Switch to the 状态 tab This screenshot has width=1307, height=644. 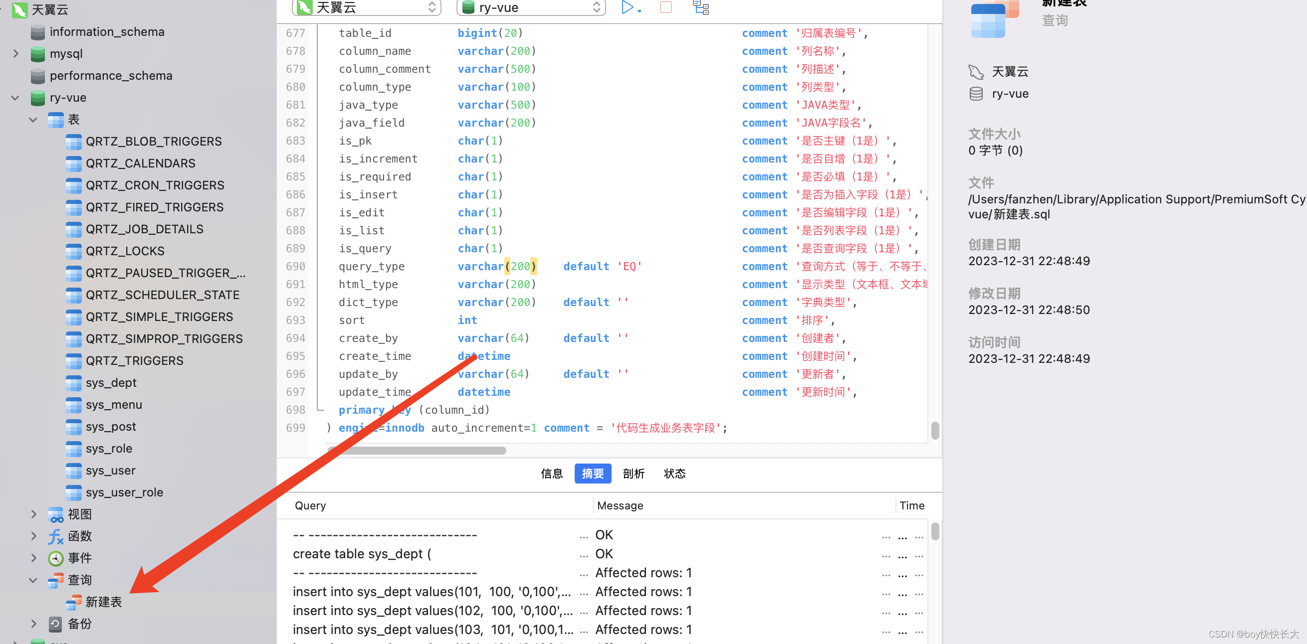(x=675, y=474)
